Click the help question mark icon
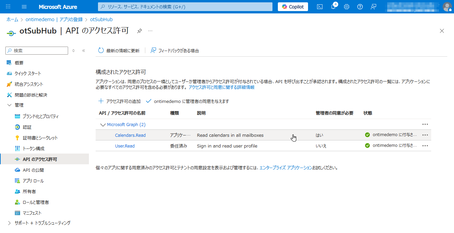 click(x=360, y=7)
